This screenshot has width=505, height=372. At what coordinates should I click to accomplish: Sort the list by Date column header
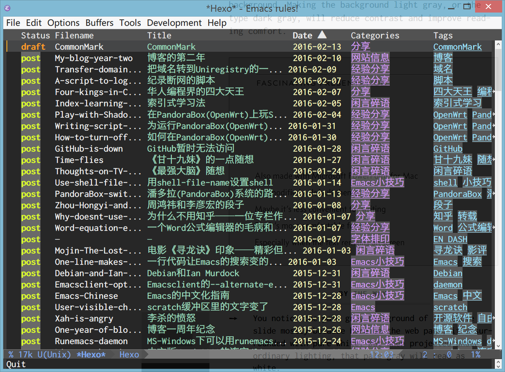302,36
